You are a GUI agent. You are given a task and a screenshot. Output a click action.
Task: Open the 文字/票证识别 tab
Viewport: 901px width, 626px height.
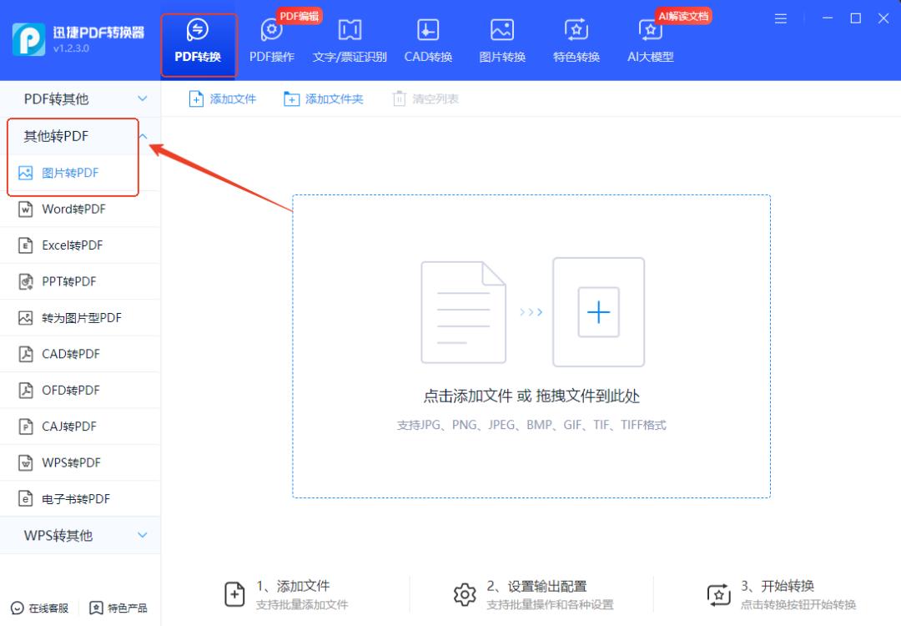(x=350, y=42)
